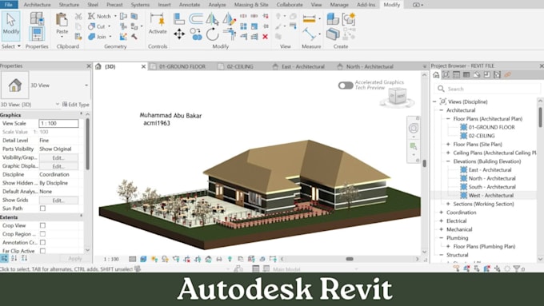544x306 pixels.
Task: Open the File menu
Action: [x=9, y=5]
